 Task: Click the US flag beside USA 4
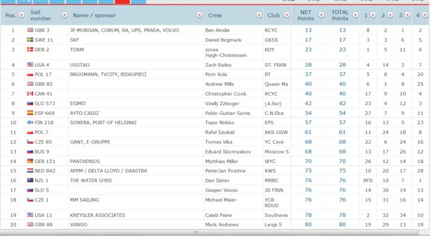(30, 65)
